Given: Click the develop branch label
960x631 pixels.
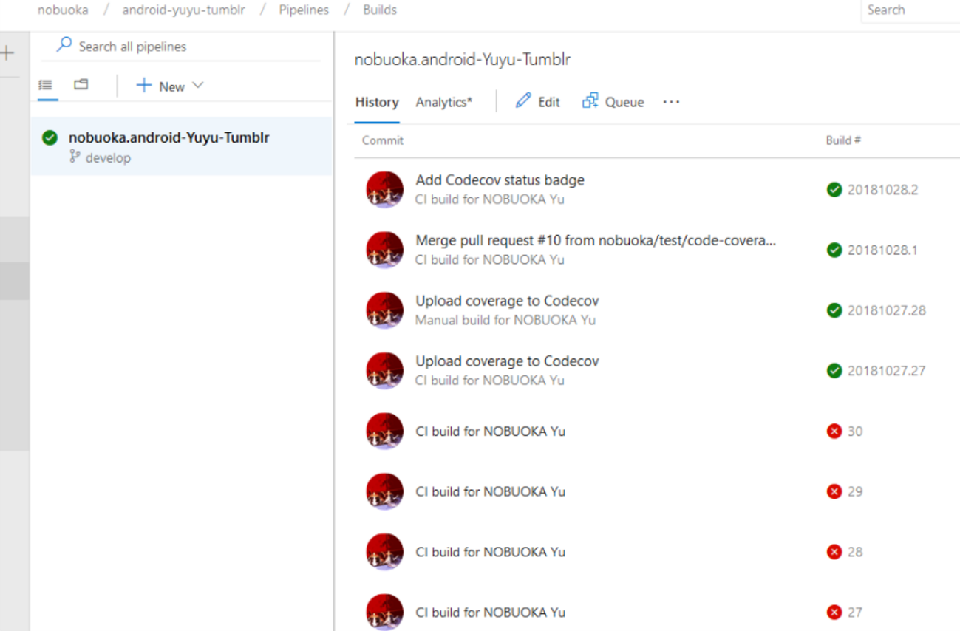Looking at the screenshot, I should (108, 157).
